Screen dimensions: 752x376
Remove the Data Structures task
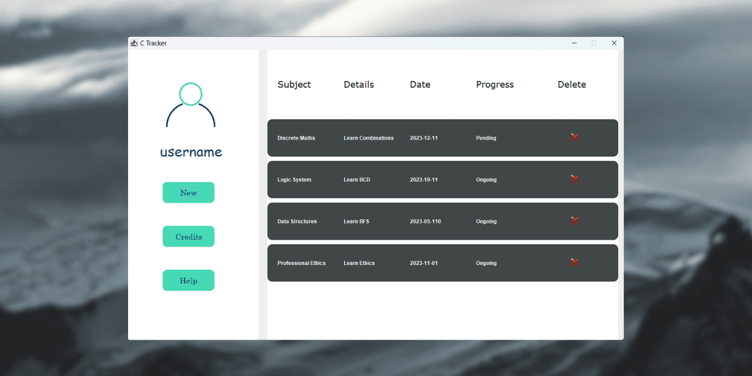575,221
